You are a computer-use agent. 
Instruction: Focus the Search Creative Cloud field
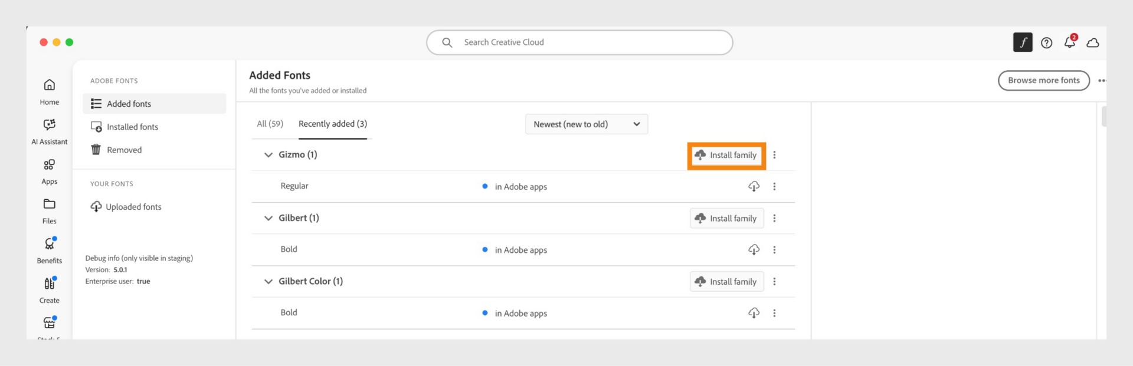pos(579,42)
